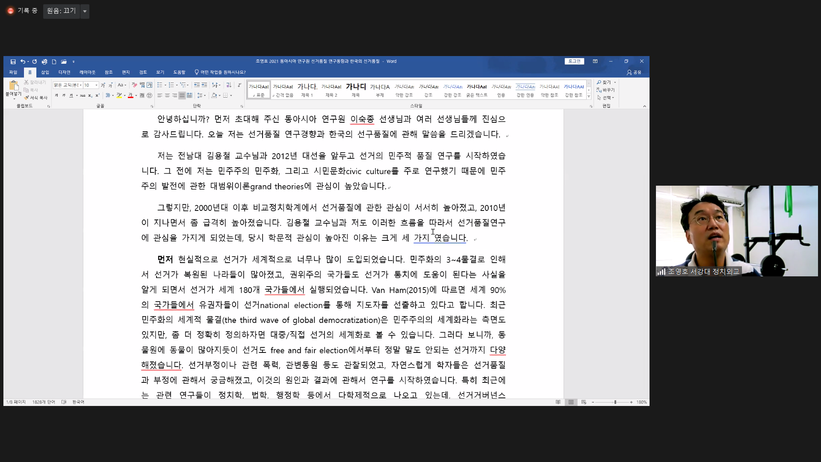
Task: Toggle superscript formatting
Action: [x=97, y=95]
